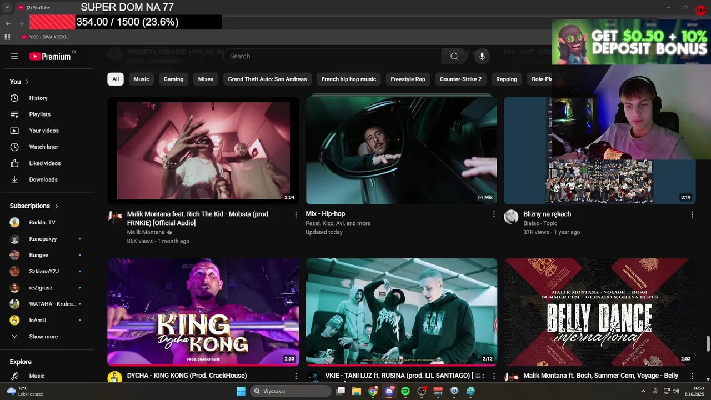
Task: Select the Freestyle Rap chip
Action: tap(408, 79)
